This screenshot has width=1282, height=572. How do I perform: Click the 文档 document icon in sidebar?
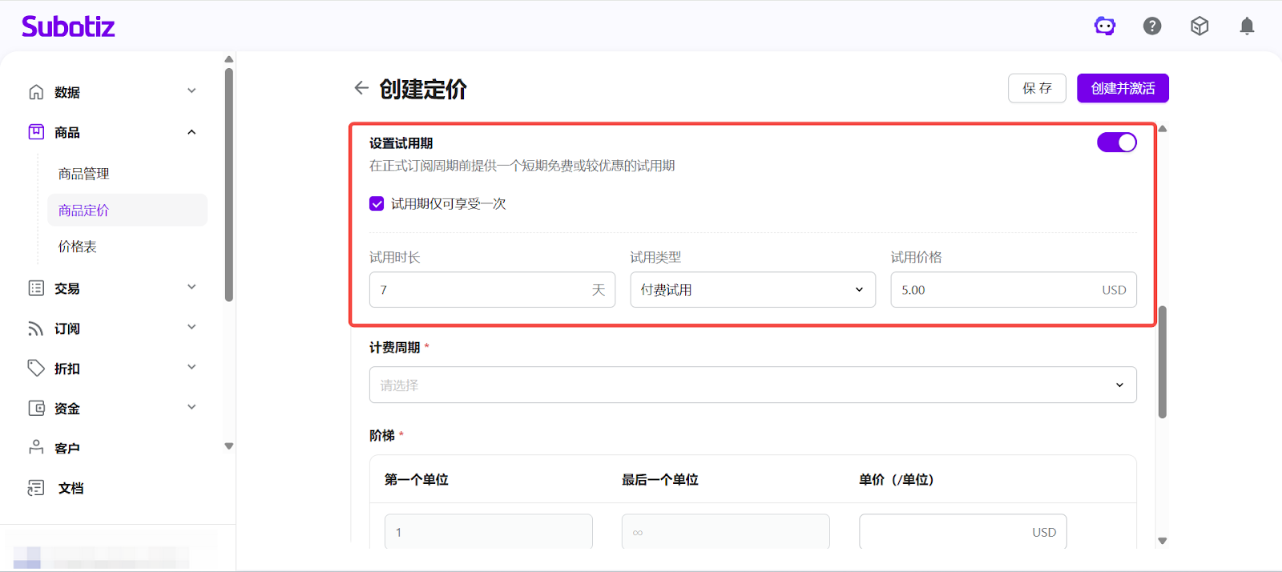point(36,488)
